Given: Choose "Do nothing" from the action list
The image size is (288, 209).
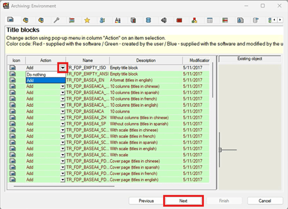Looking at the screenshot, I should click(46, 74).
